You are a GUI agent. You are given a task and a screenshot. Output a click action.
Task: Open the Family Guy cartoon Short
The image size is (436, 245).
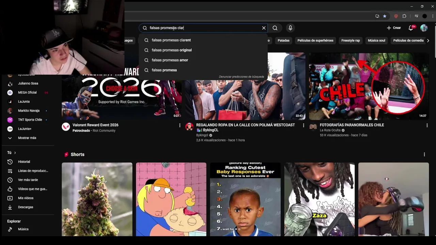point(171,199)
